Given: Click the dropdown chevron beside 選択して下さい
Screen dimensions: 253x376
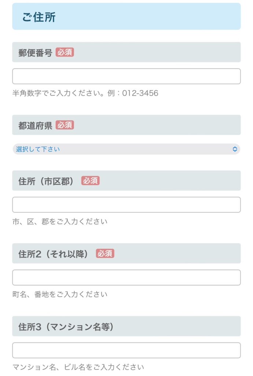Looking at the screenshot, I should coord(235,149).
